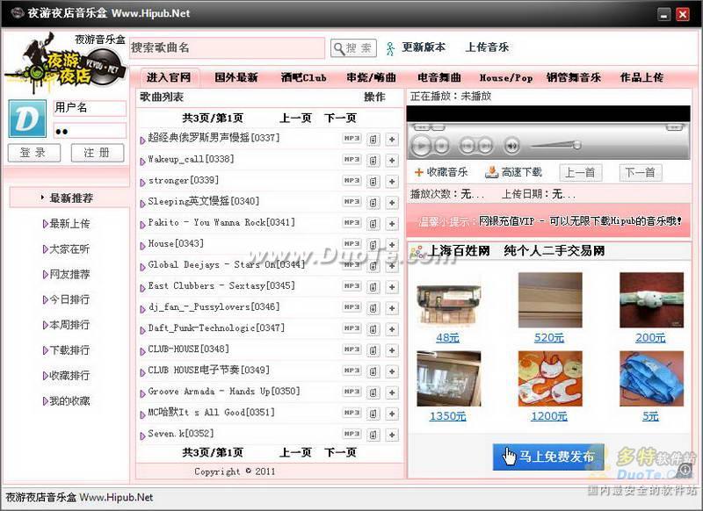Click the plus icon for Daft_Punk-Technologic[0347]
This screenshot has height=511, width=703.
[x=392, y=328]
